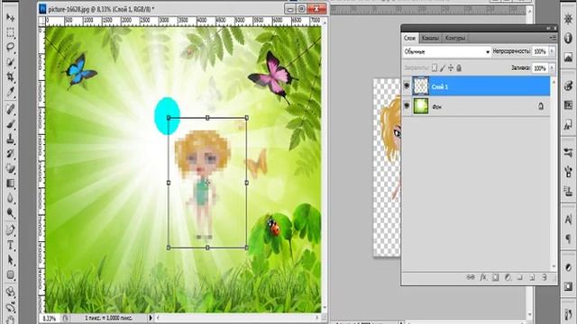Open the Styles fx panel icon

point(568,125)
